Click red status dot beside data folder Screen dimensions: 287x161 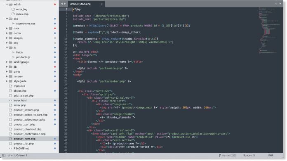[x=55, y=28]
